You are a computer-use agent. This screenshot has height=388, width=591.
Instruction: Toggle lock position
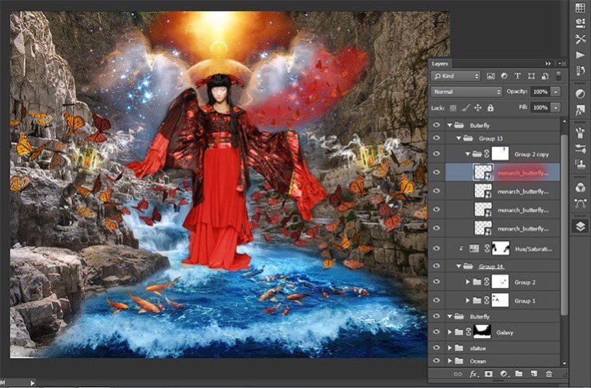(x=478, y=108)
